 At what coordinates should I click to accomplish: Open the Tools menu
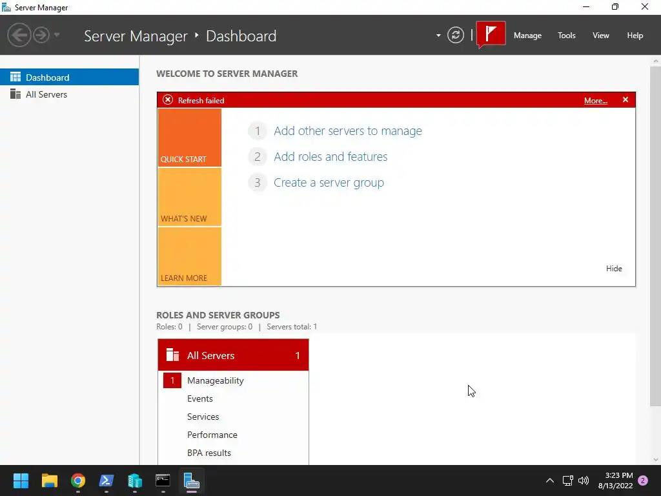(x=567, y=36)
